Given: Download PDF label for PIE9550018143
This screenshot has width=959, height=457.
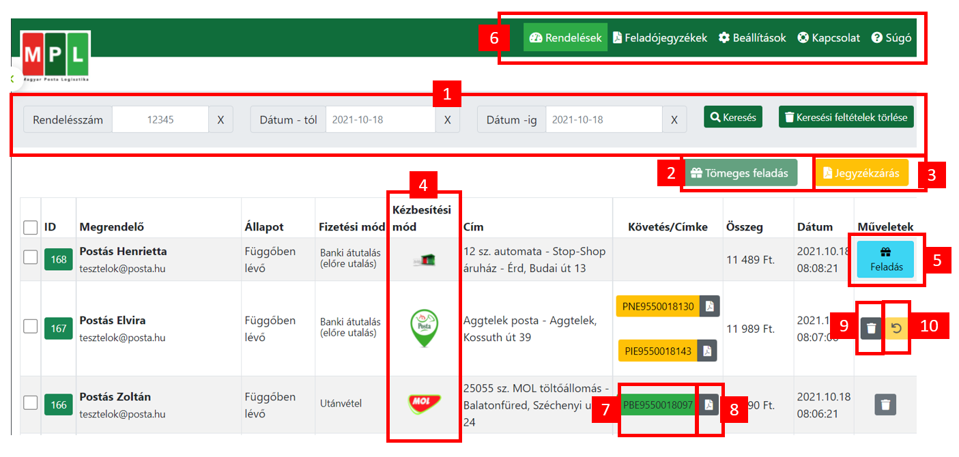Looking at the screenshot, I should (x=708, y=351).
